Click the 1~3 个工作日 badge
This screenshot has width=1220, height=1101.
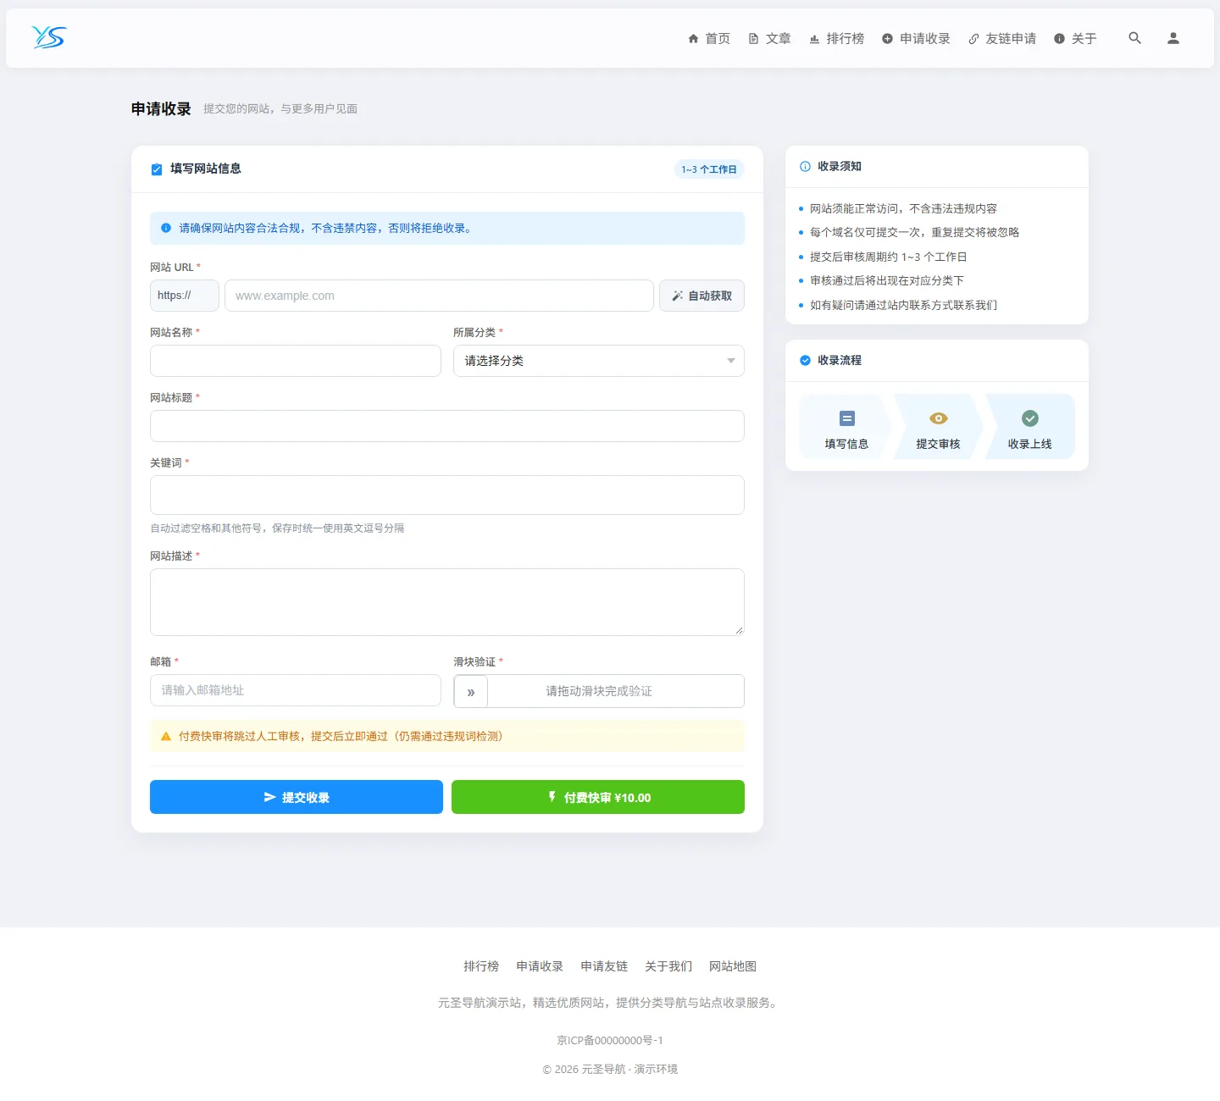pyautogui.click(x=709, y=169)
